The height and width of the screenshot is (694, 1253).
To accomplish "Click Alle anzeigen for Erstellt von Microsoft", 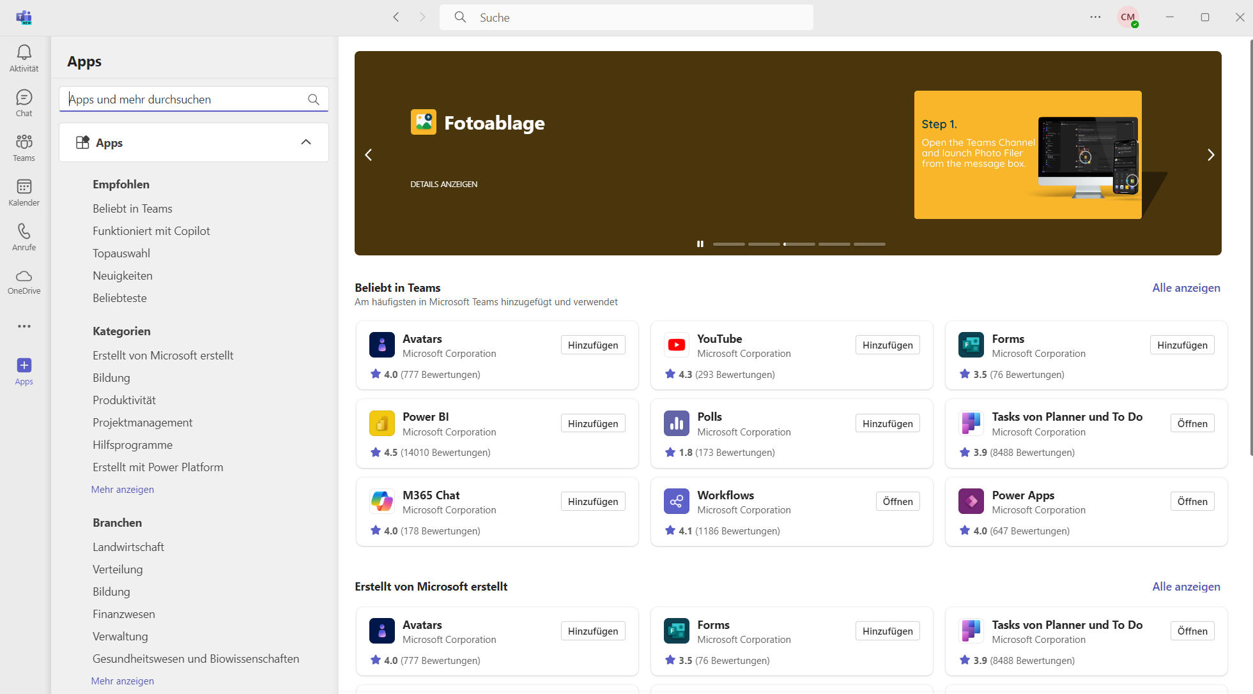I will [1186, 587].
